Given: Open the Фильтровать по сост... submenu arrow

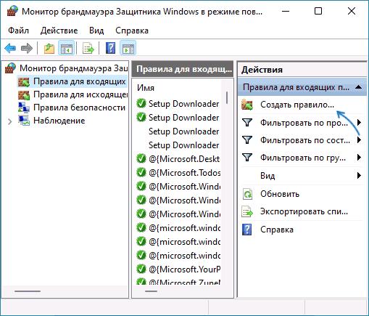Looking at the screenshot, I should [359, 140].
